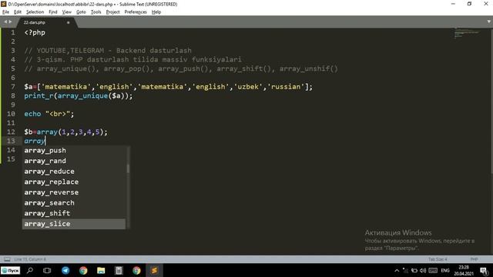The height and width of the screenshot is (277, 493).
Task: Open the Help menu
Action: pyautogui.click(x=156, y=12)
